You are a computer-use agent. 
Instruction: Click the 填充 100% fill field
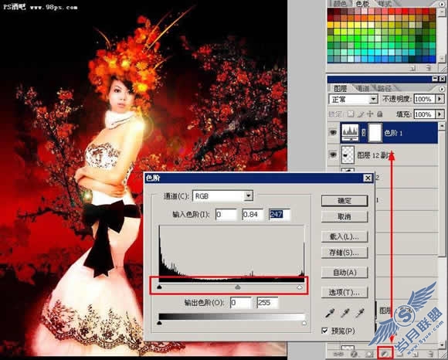425,114
